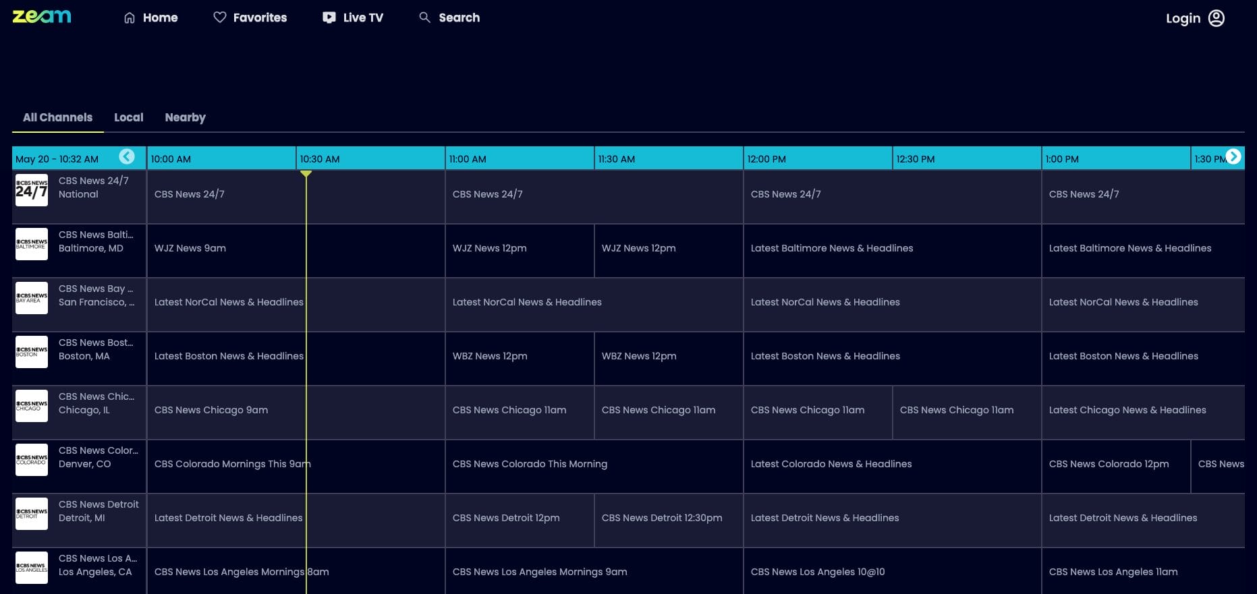Open CBS News Bay Area channel logo
Screen dimensions: 1257x594
tap(32, 298)
